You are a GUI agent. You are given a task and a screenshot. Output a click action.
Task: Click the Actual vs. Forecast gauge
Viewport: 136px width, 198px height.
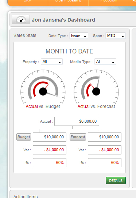(96, 87)
